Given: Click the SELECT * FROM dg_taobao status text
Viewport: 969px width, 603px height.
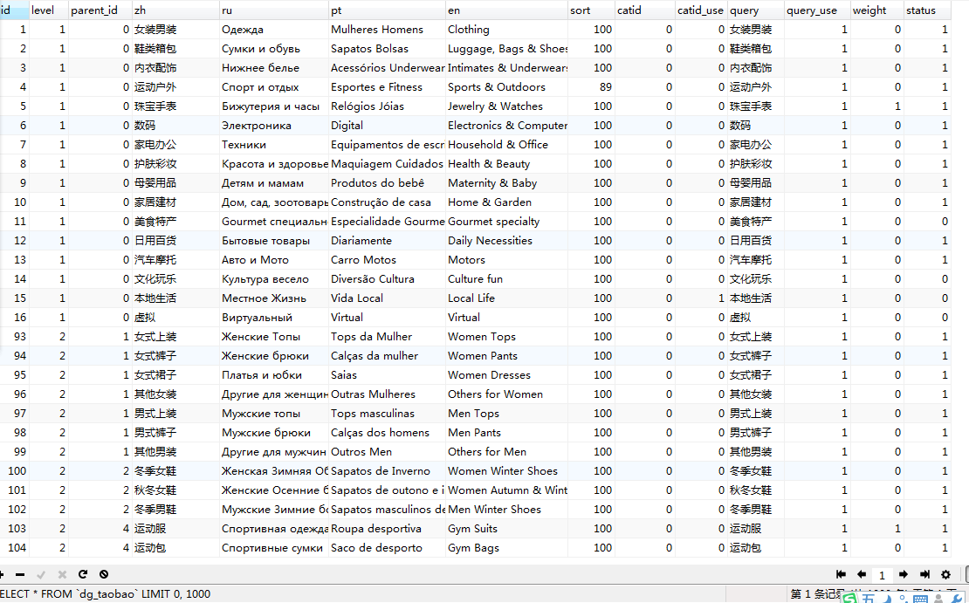Looking at the screenshot, I should click(105, 593).
